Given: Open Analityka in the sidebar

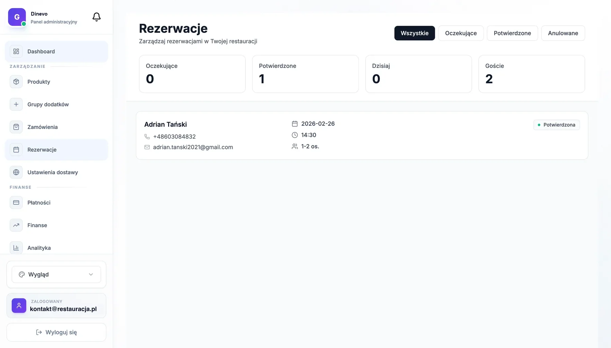Looking at the screenshot, I should pyautogui.click(x=56, y=248).
